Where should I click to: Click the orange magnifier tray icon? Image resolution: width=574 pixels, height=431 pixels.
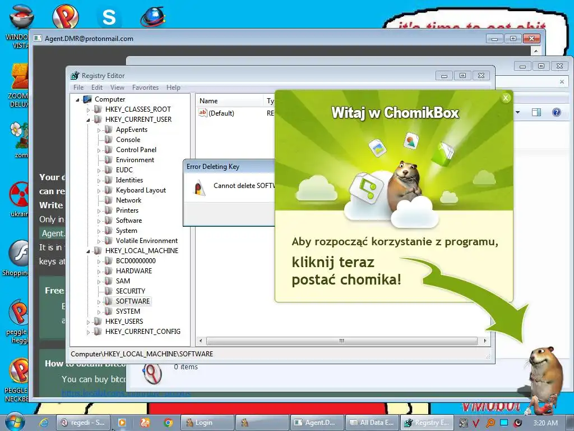(x=490, y=423)
